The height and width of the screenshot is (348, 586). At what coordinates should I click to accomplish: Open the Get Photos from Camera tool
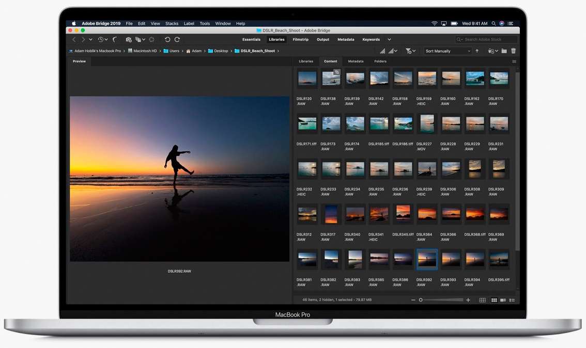click(129, 39)
